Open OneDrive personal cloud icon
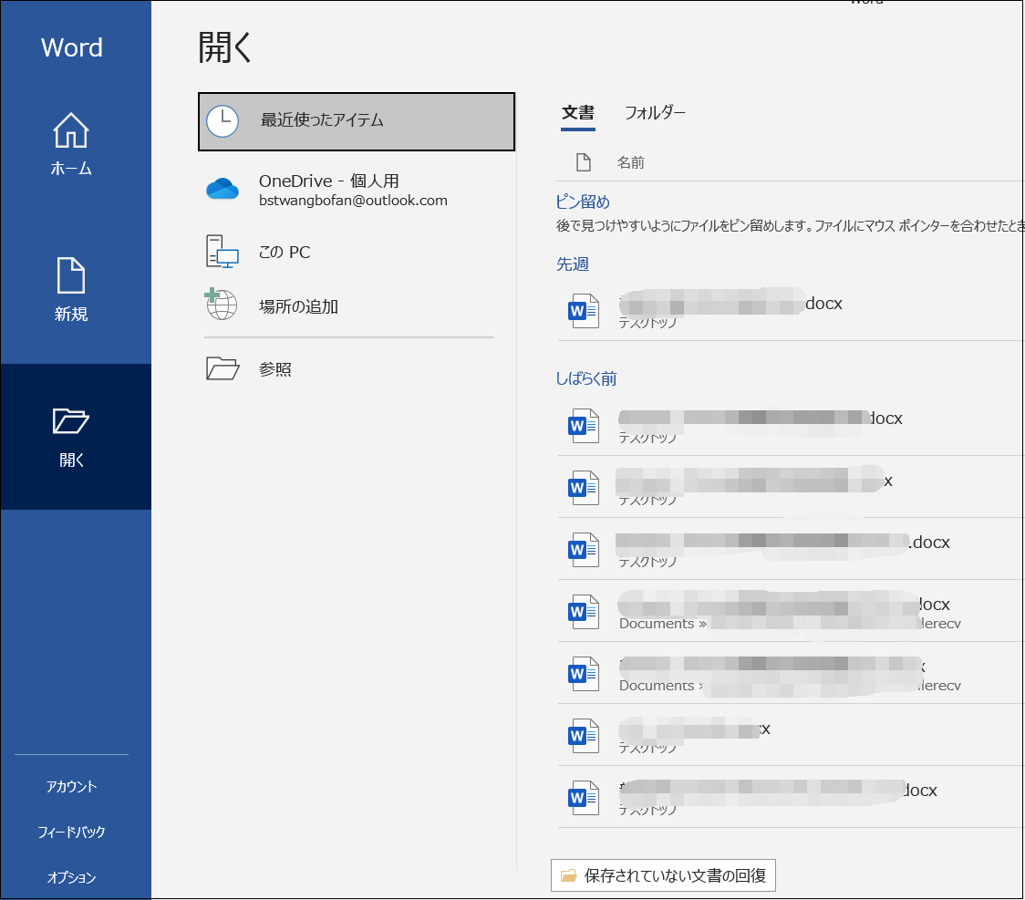The height and width of the screenshot is (900, 1025). click(223, 190)
